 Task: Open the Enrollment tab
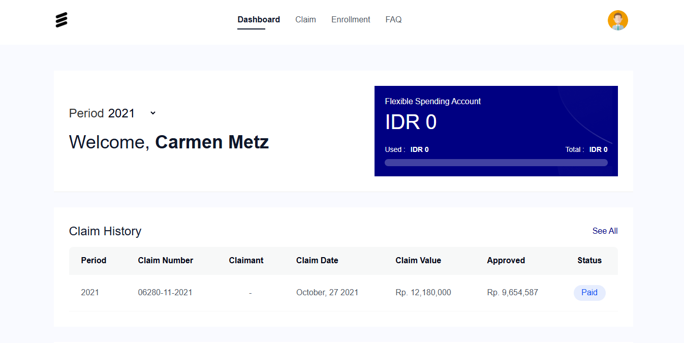(x=351, y=19)
